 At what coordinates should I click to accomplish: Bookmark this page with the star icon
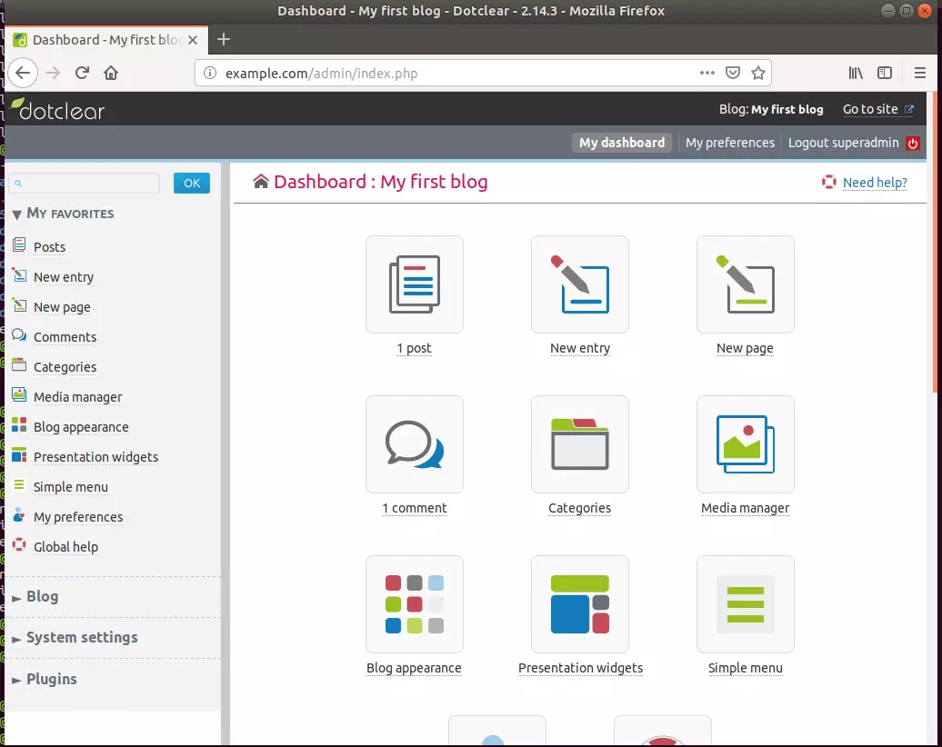[x=758, y=74]
